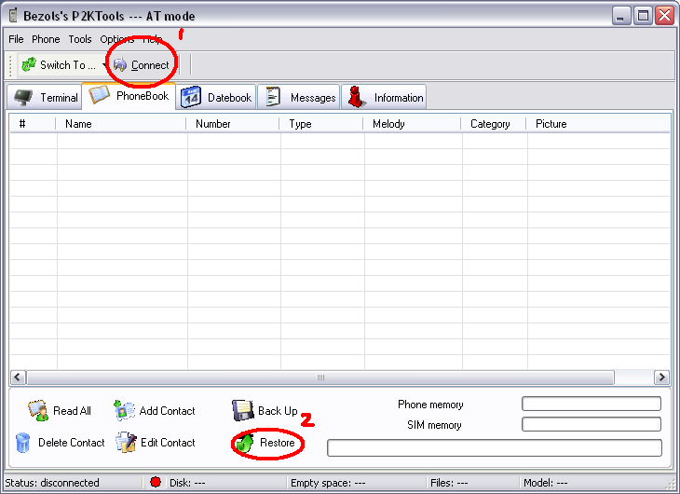680x494 pixels.
Task: Click the horizontal scrollbar thumb
Action: 320,377
